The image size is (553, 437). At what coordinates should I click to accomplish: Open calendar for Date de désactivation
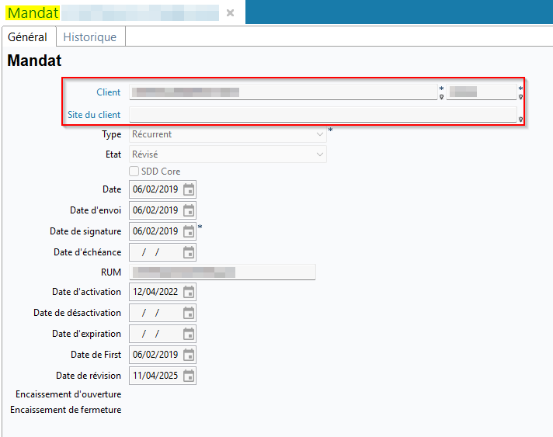click(189, 313)
